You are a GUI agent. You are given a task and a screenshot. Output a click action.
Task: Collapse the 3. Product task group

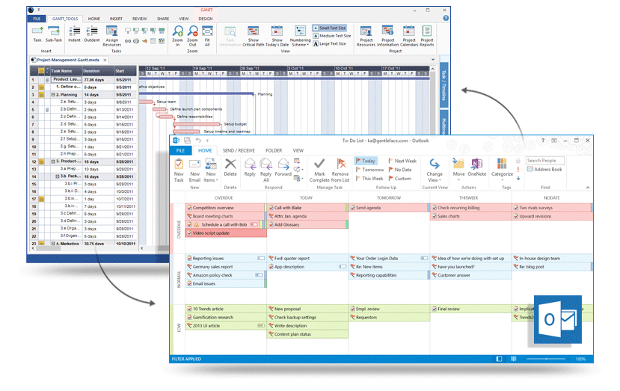tap(53, 161)
